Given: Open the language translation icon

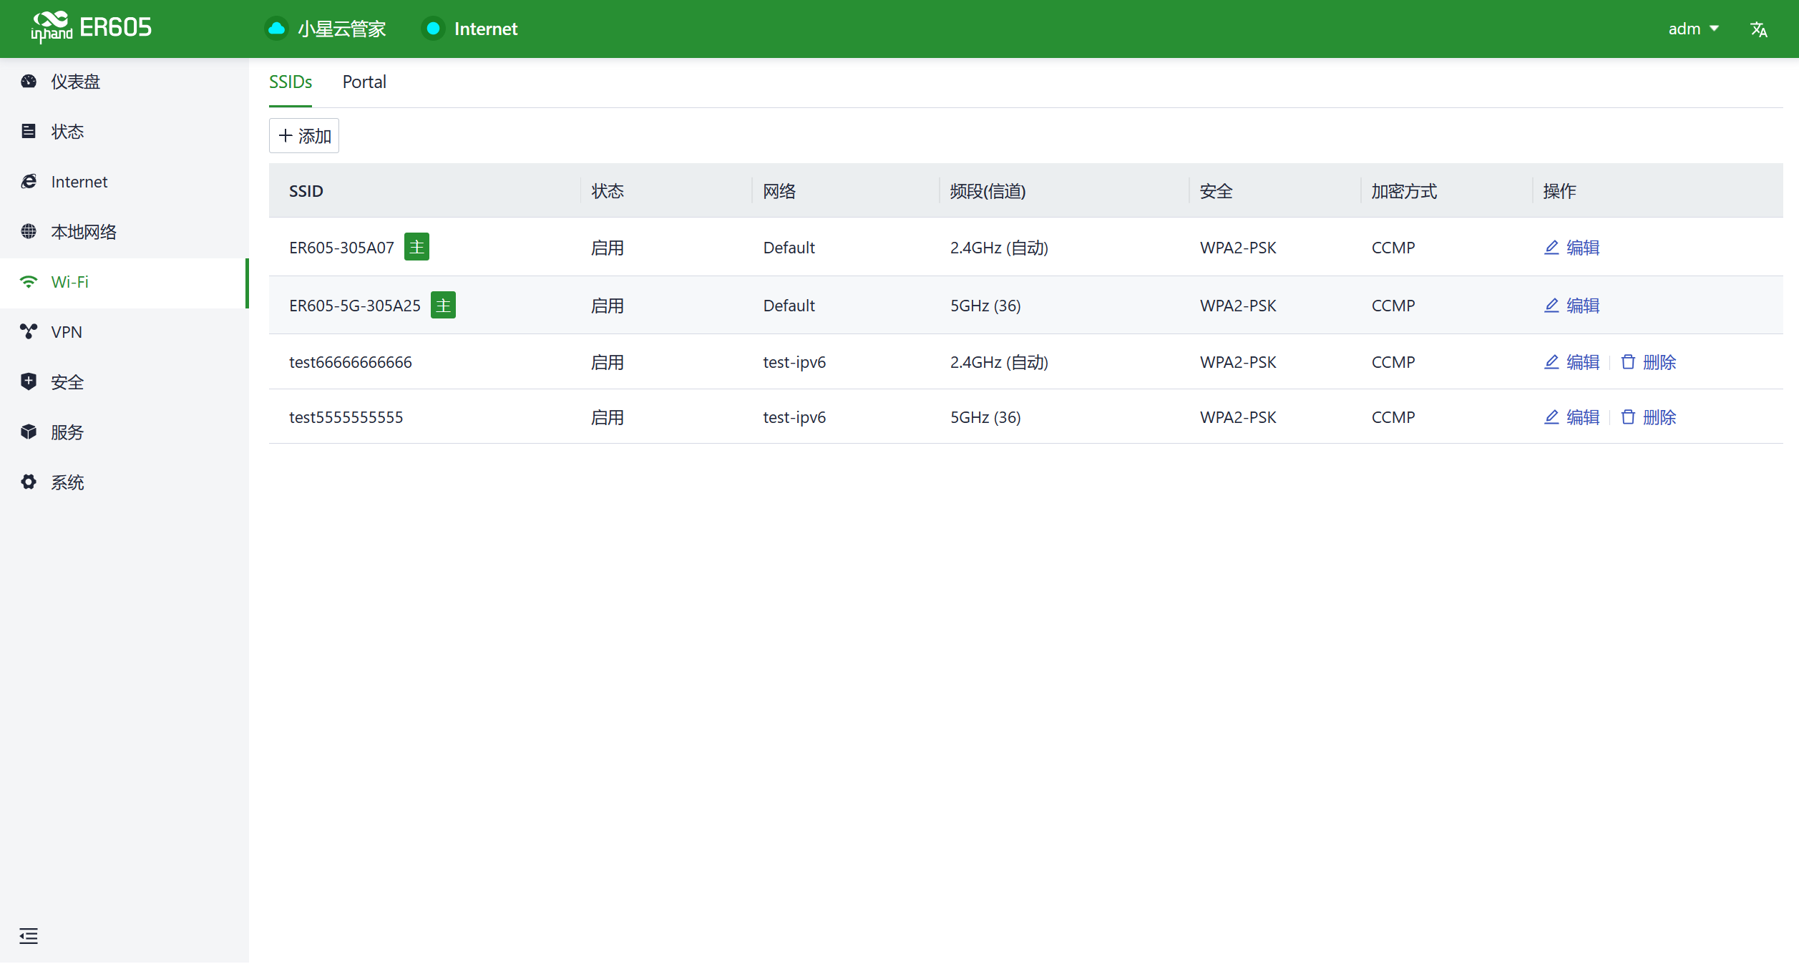Looking at the screenshot, I should [x=1758, y=29].
